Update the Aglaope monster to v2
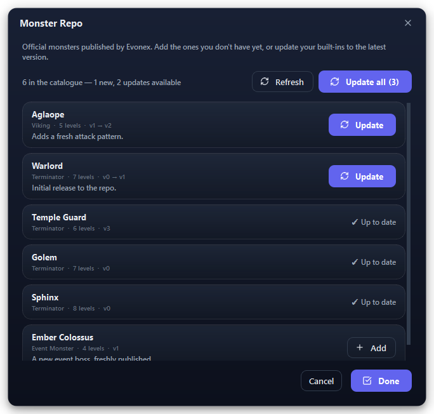This screenshot has width=434, height=414. pyautogui.click(x=362, y=125)
